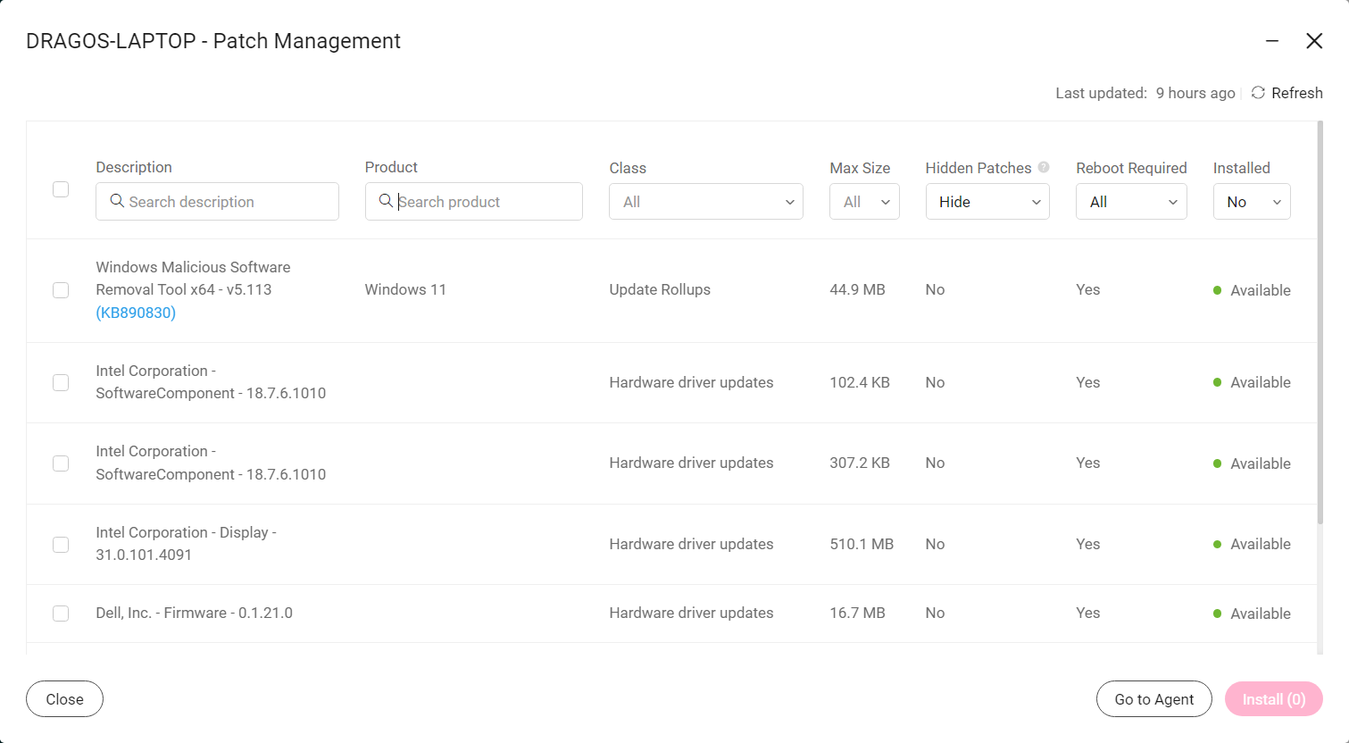The width and height of the screenshot is (1349, 743).
Task: Click Intel Corporation - Display description text
Action: click(x=186, y=543)
